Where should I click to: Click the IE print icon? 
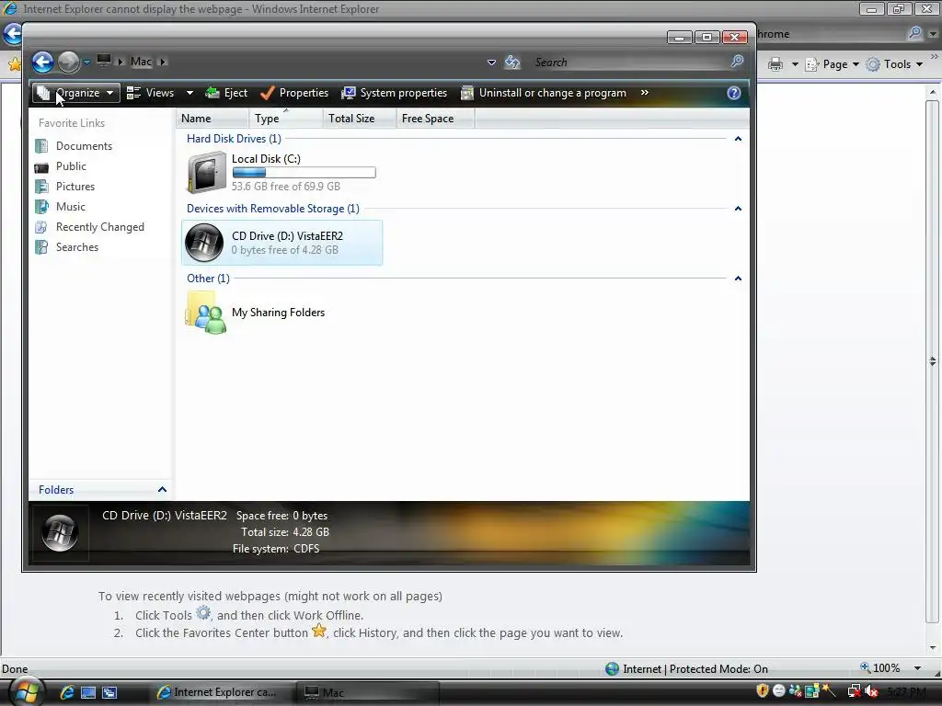point(775,64)
